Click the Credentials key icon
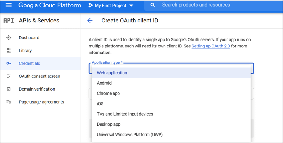The width and height of the screenshot is (283, 143). click(x=9, y=63)
